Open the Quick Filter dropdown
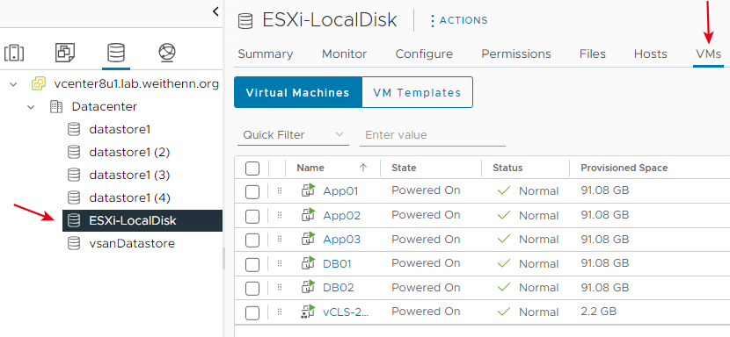Viewport: 730px width, 337px height. coord(293,135)
